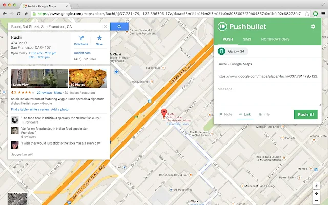Switch to Pushbullet SMS tab
This screenshot has width=328, height=205.
click(247, 39)
